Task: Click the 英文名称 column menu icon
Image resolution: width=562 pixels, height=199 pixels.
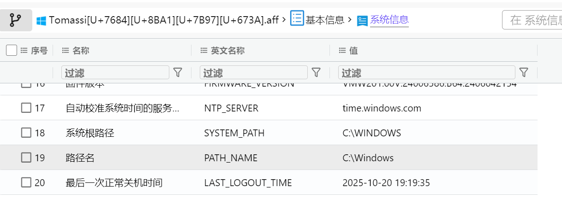Action: coord(203,51)
